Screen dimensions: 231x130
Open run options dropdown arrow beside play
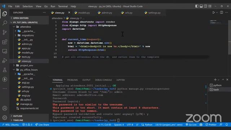[217, 13]
